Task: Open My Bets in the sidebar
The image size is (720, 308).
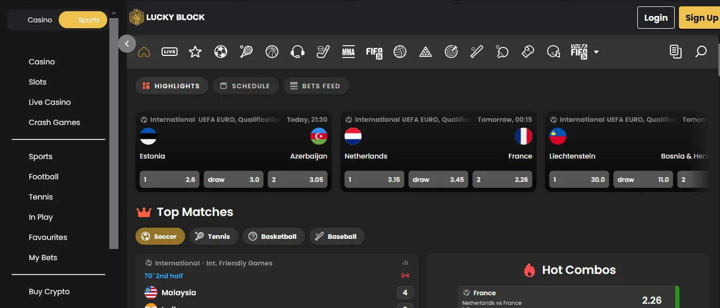Action: 43,257
